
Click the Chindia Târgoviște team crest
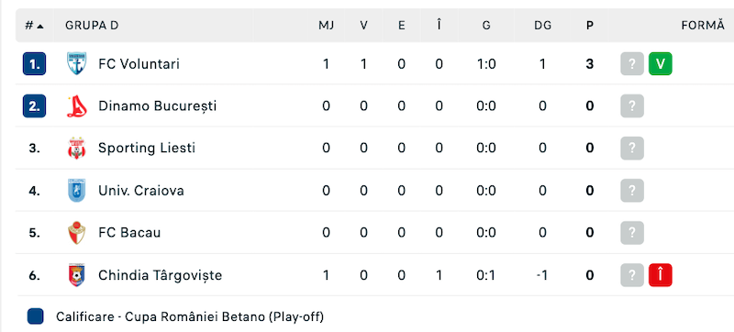pyautogui.click(x=76, y=275)
